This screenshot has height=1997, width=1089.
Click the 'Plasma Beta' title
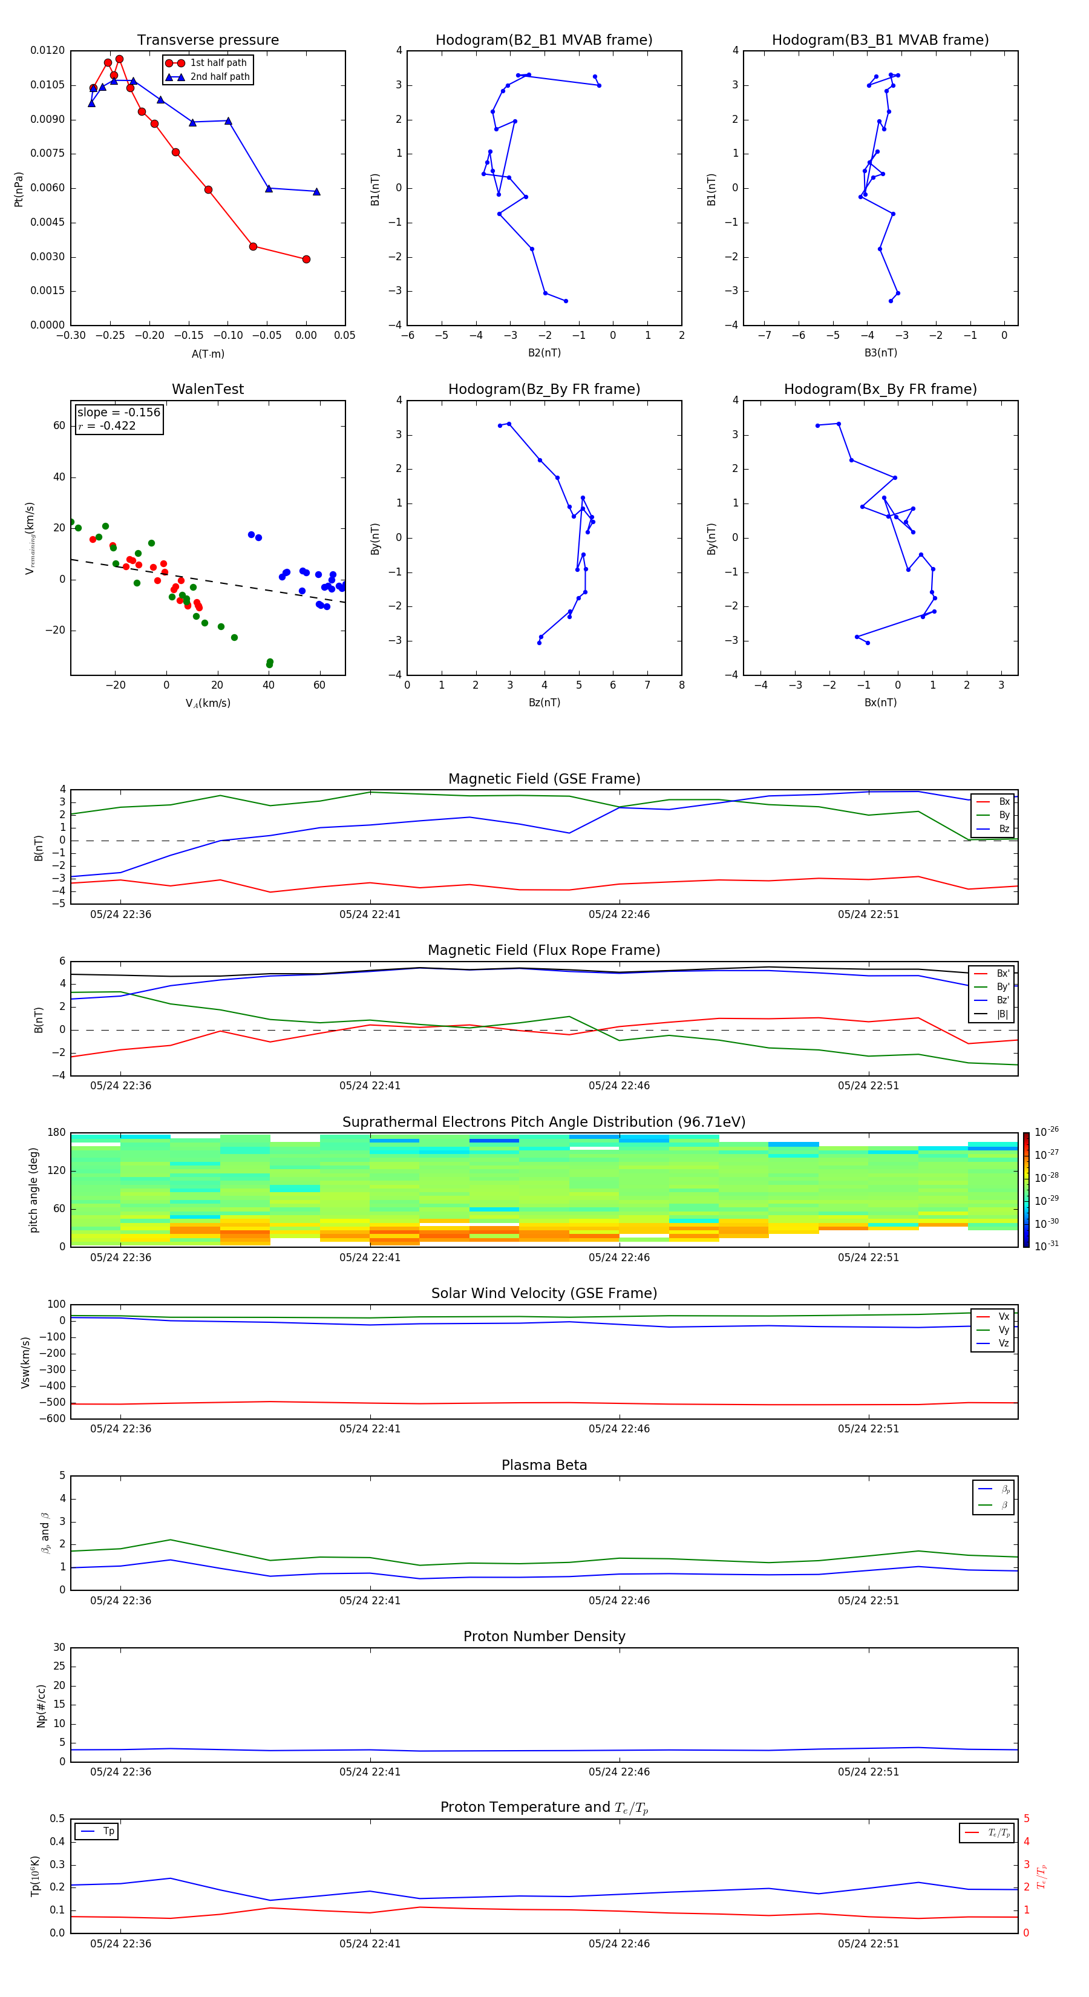click(x=544, y=1466)
